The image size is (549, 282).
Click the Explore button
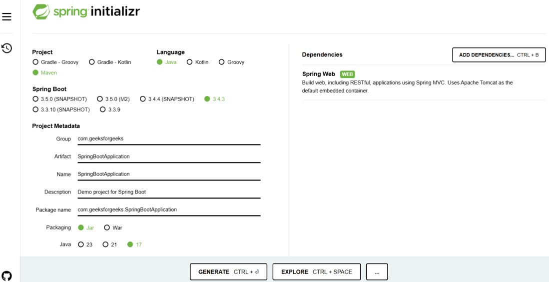(316, 272)
